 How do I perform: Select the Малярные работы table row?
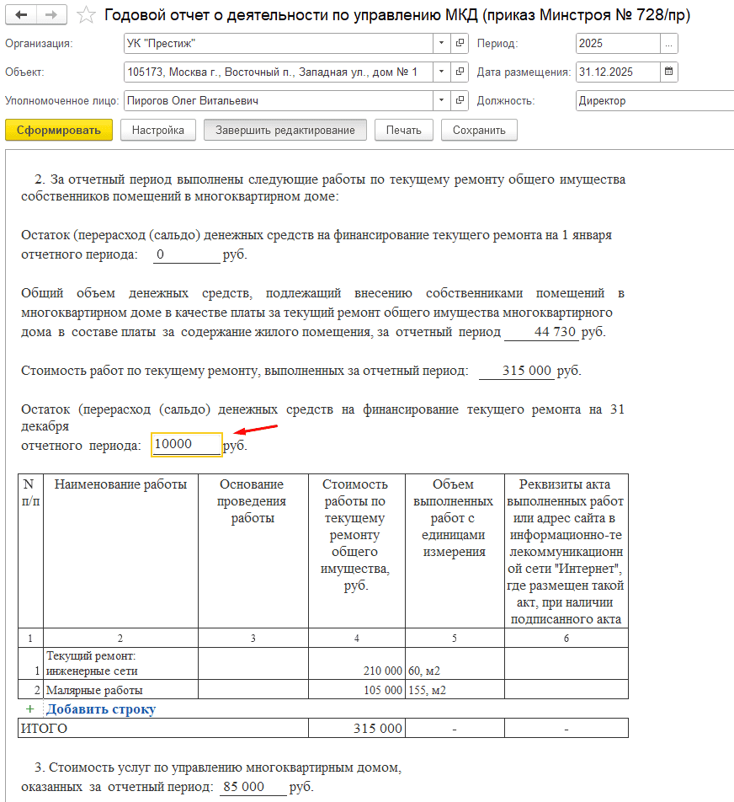point(120,691)
